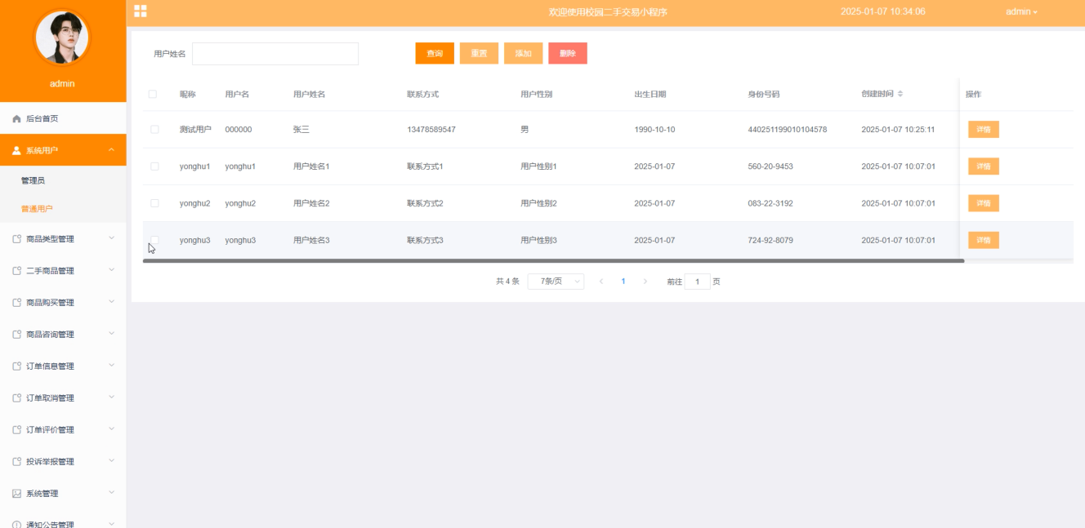The width and height of the screenshot is (1085, 528).
Task: Select the checkbox for 测试用户 row
Action: click(154, 130)
